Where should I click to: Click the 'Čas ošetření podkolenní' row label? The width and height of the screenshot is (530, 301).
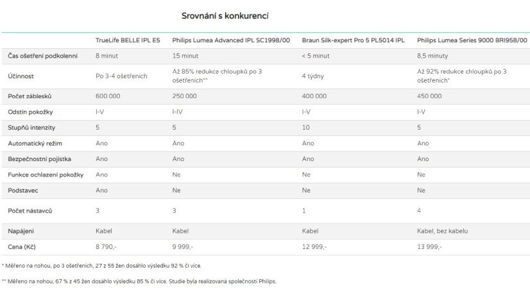coord(43,56)
